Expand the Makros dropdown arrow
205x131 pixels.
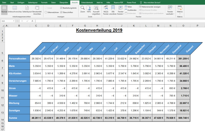180,14
